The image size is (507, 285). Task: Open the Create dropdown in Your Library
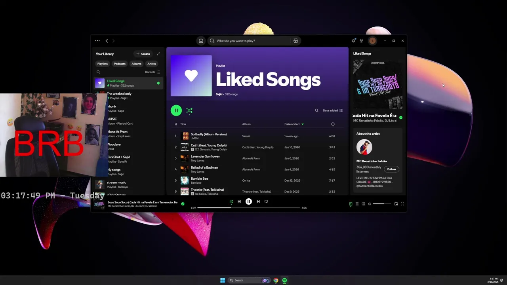point(143,54)
